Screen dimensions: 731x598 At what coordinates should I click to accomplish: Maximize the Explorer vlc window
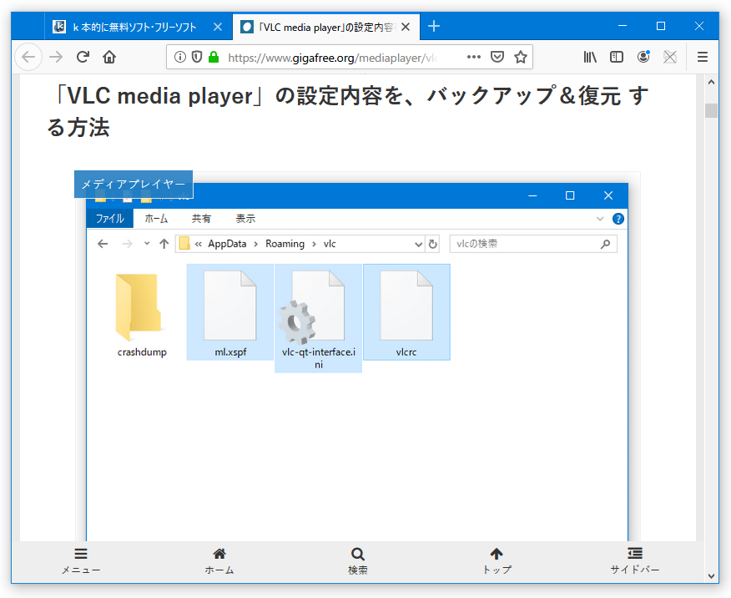(x=570, y=195)
